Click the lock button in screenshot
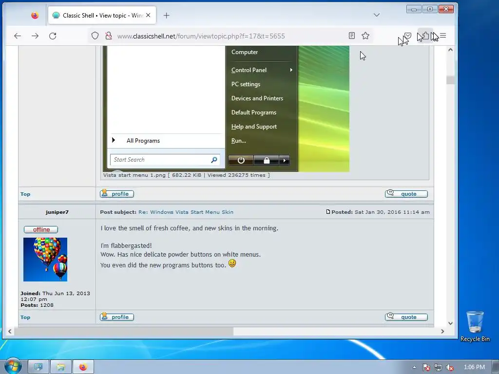 pyautogui.click(x=267, y=160)
